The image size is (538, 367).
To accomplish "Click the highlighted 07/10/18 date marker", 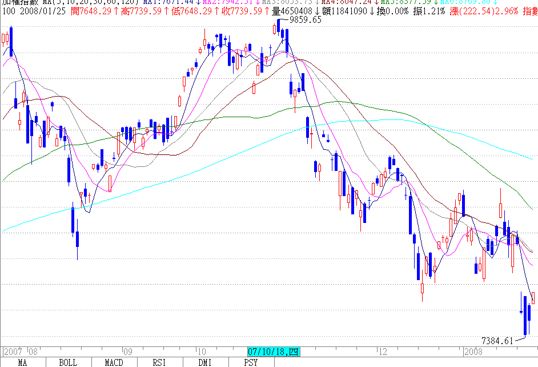I will (272, 352).
